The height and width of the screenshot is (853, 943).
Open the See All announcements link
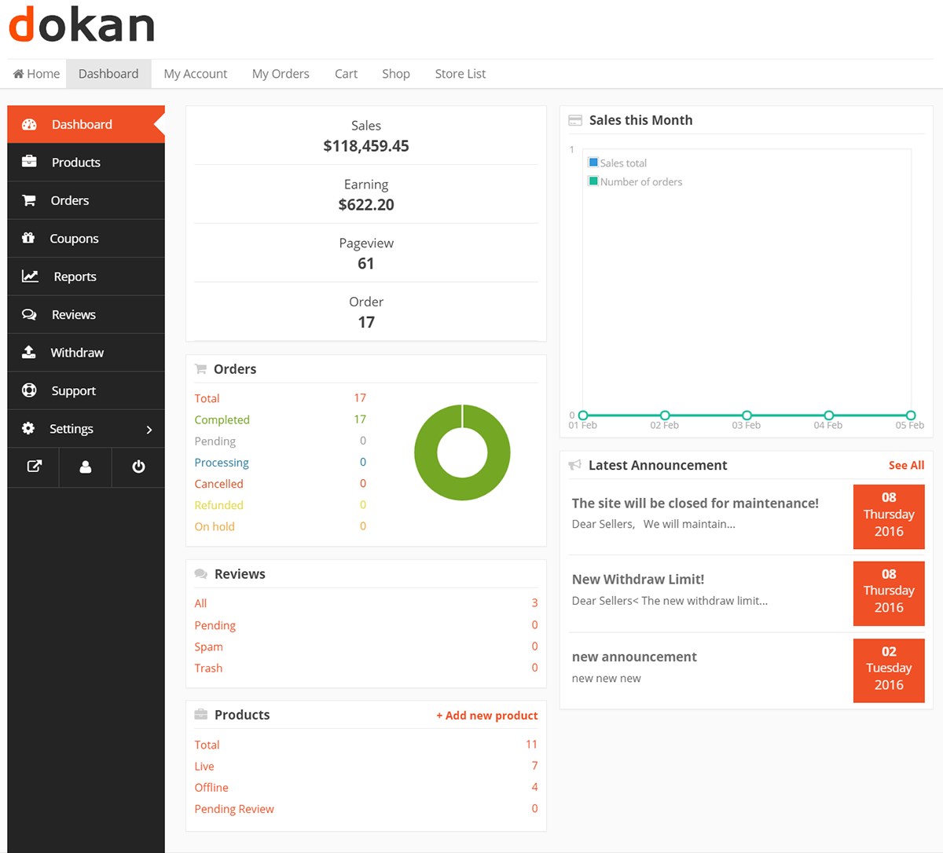click(x=906, y=464)
